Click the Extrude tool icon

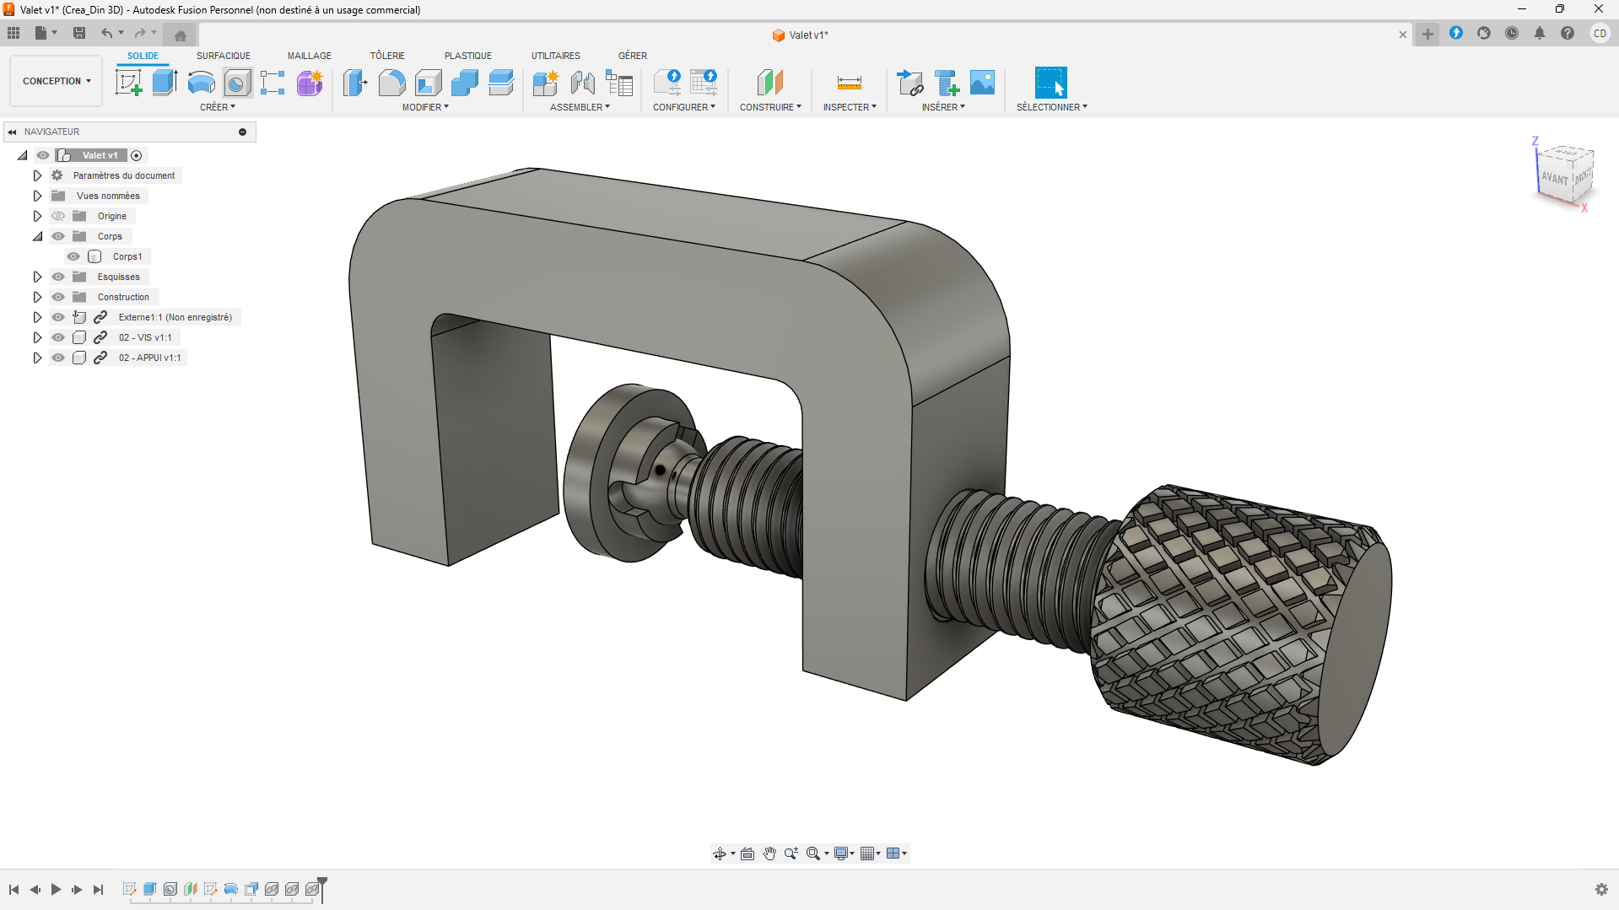[165, 83]
